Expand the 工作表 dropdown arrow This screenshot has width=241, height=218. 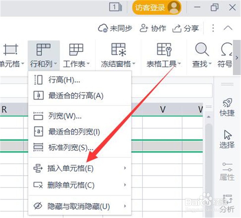click(88, 64)
